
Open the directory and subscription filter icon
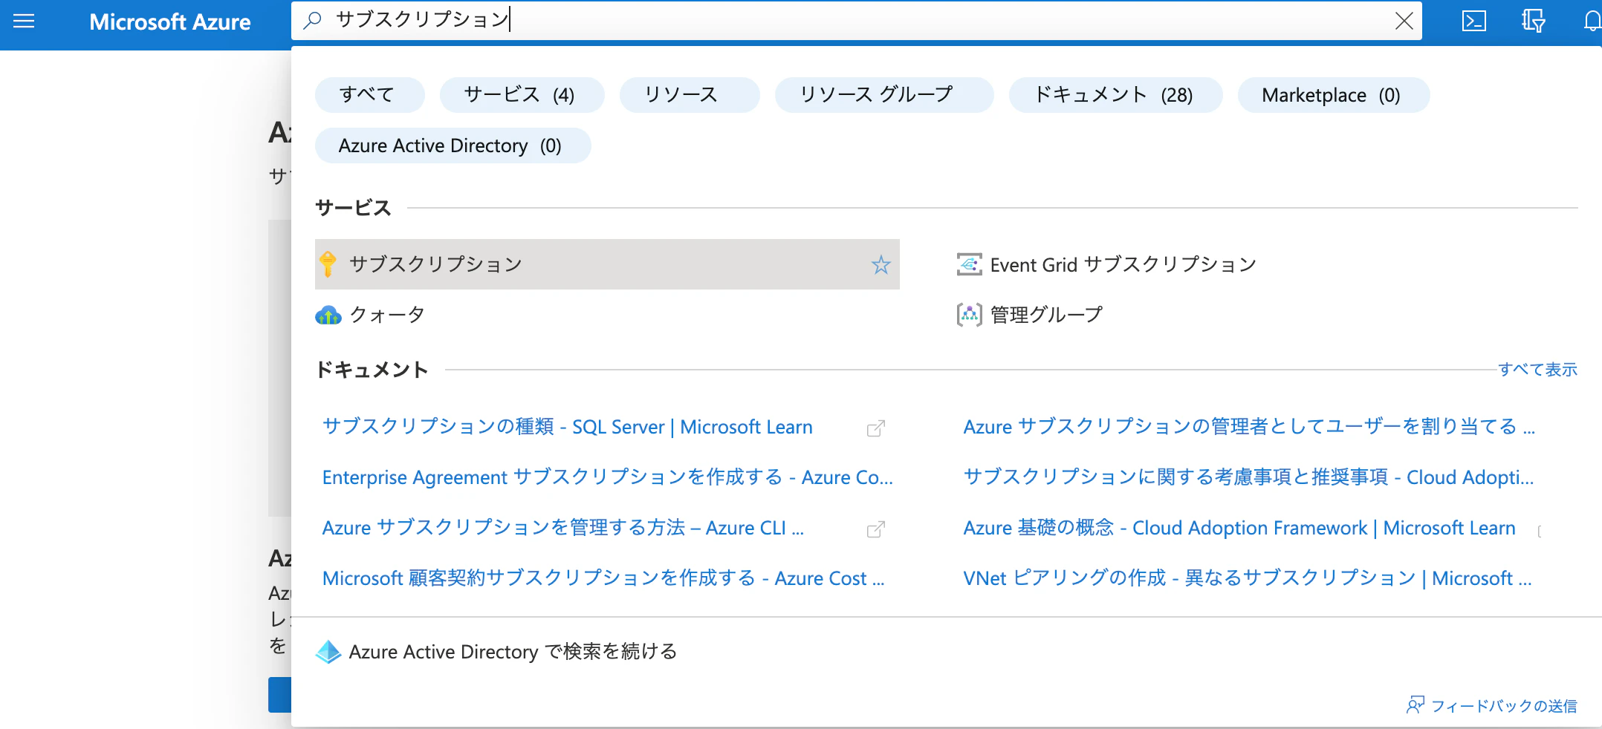click(x=1533, y=21)
